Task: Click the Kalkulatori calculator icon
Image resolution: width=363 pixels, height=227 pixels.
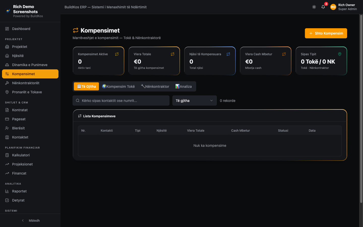Action: (x=7, y=155)
